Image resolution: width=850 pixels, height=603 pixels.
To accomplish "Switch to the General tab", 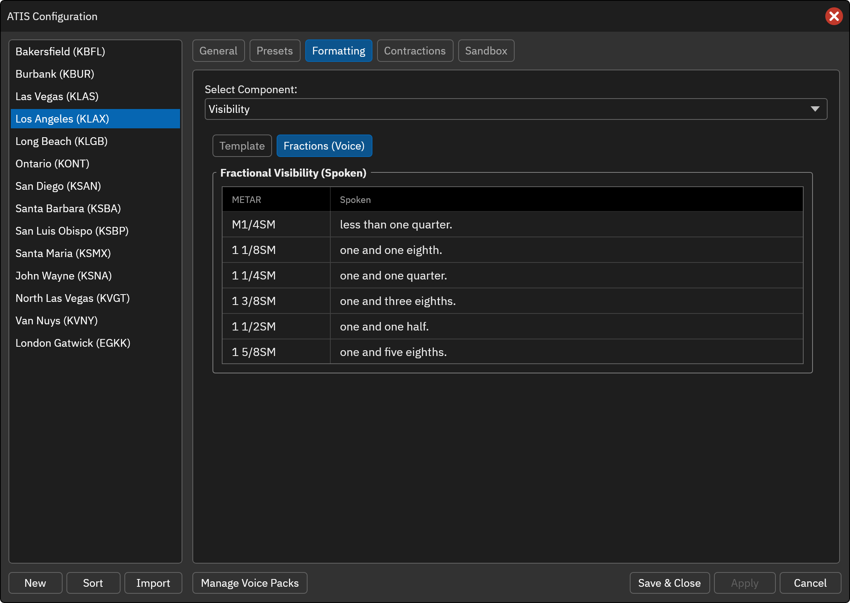I will 218,51.
